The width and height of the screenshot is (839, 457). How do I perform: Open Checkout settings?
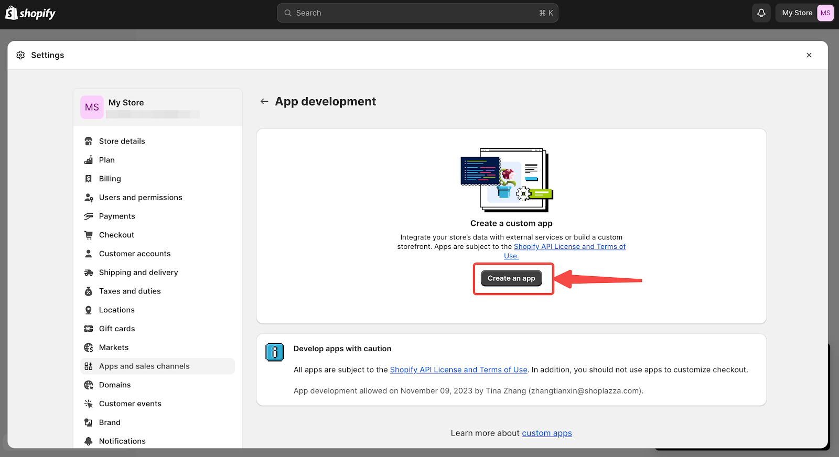[x=157, y=235]
